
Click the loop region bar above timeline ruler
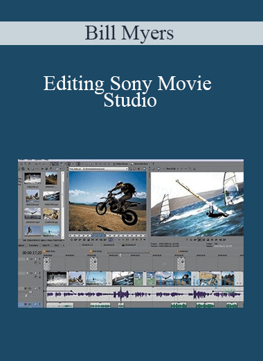point(129,253)
